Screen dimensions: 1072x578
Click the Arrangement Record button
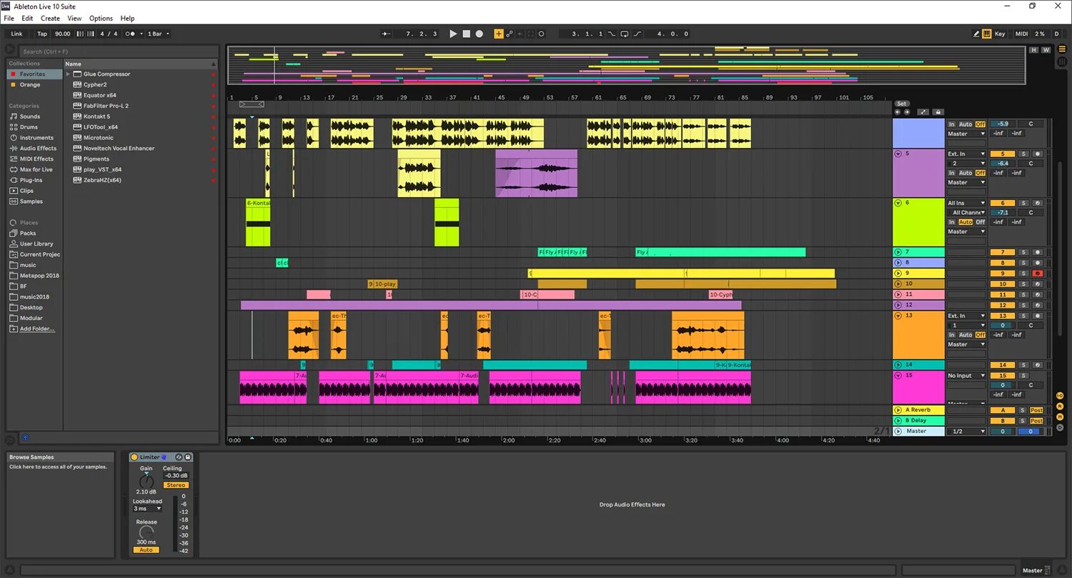[x=480, y=34]
